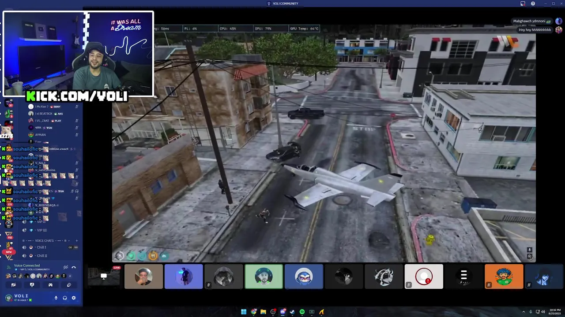
Task: Select the blue penguin avatar participant tile
Action: [x=304, y=276]
